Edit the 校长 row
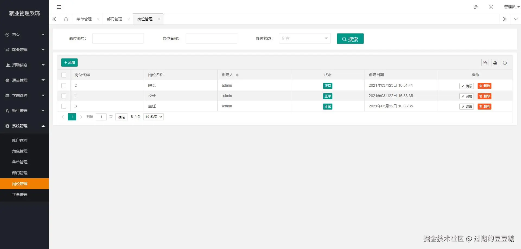 click(467, 96)
